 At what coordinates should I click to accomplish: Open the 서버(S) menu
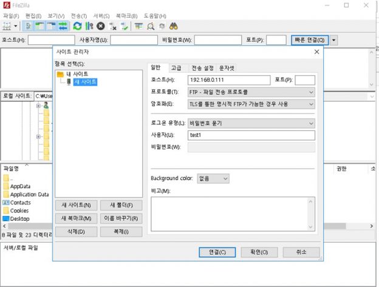click(101, 16)
